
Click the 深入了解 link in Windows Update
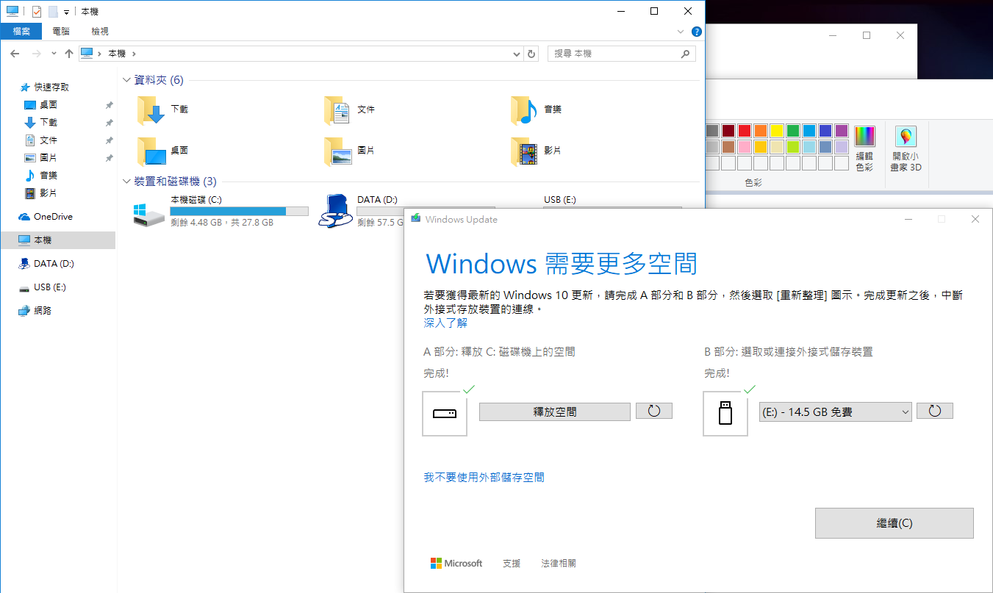(x=445, y=323)
